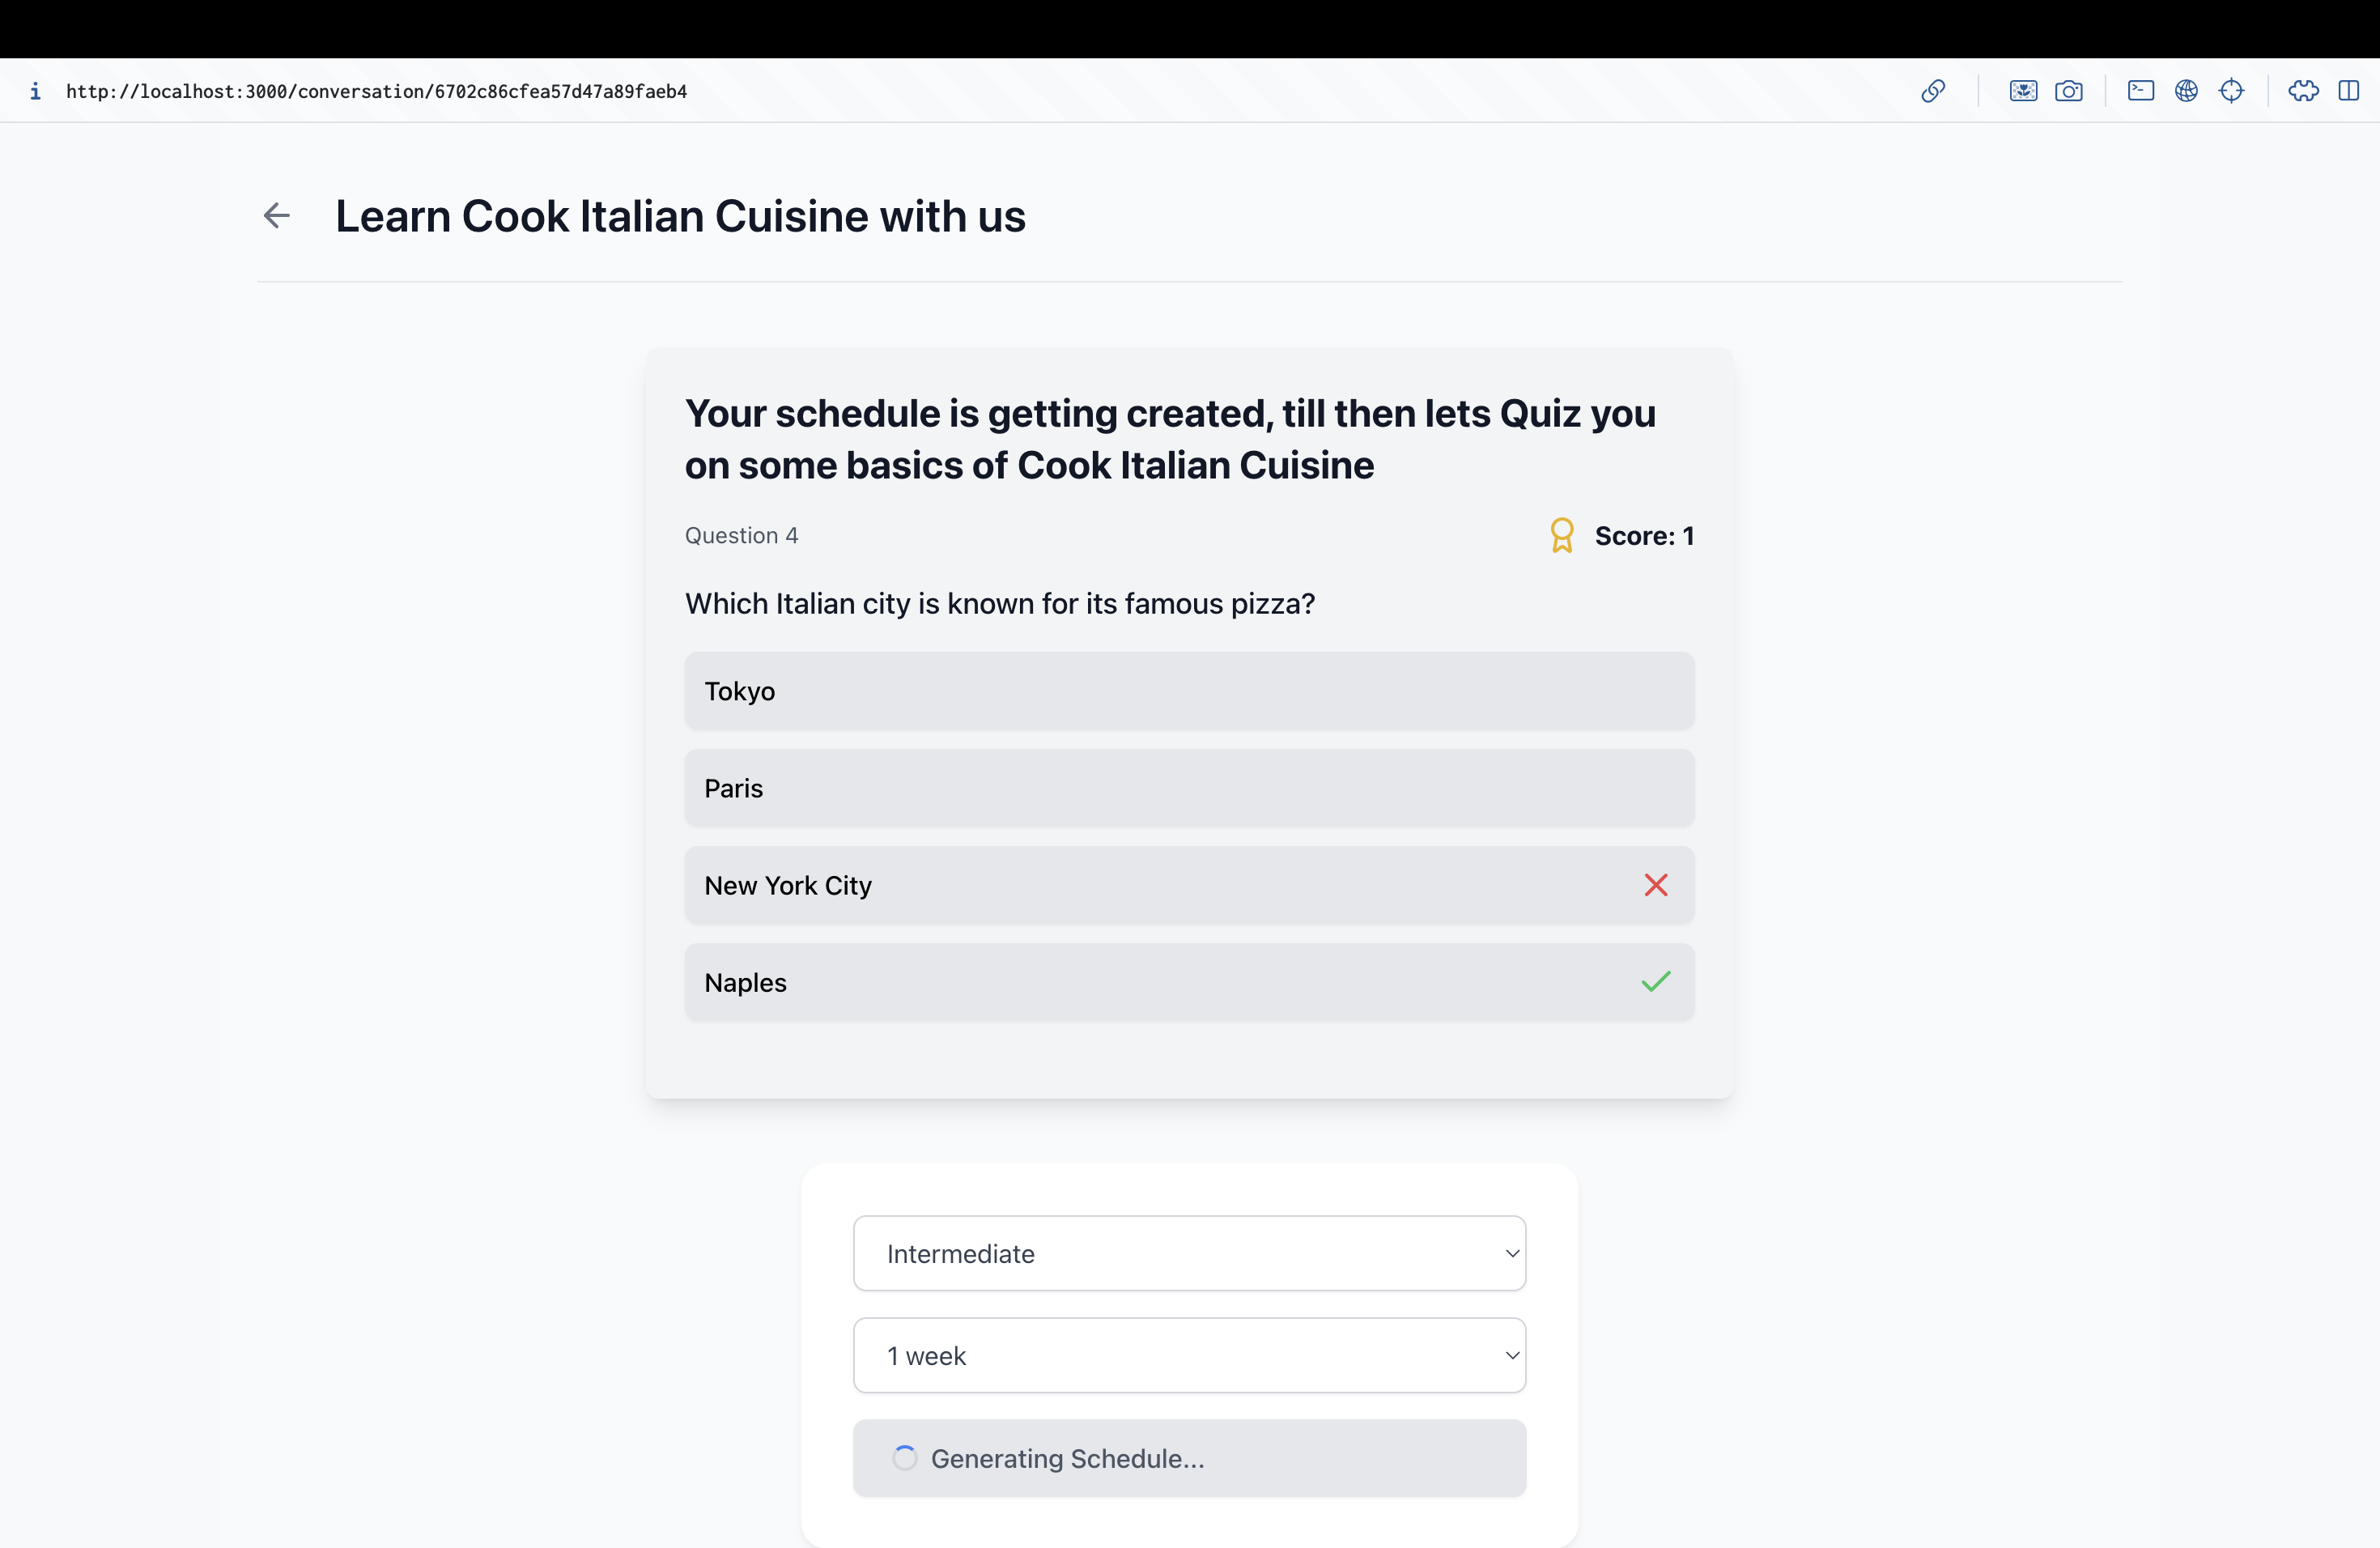
Task: Click the site info icon beside the URL
Action: 35,91
